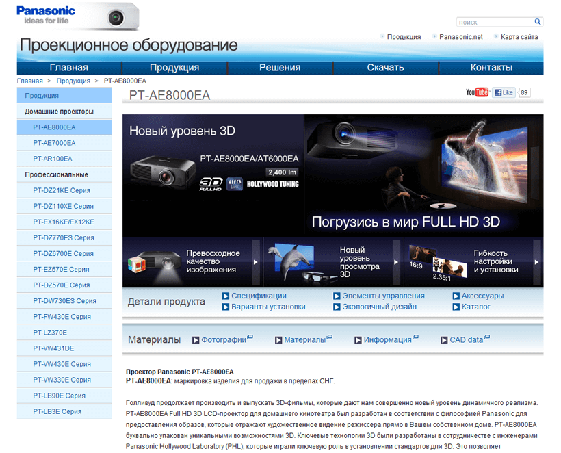Open the Фотографии materials link
The height and width of the screenshot is (453, 561).
pos(223,339)
